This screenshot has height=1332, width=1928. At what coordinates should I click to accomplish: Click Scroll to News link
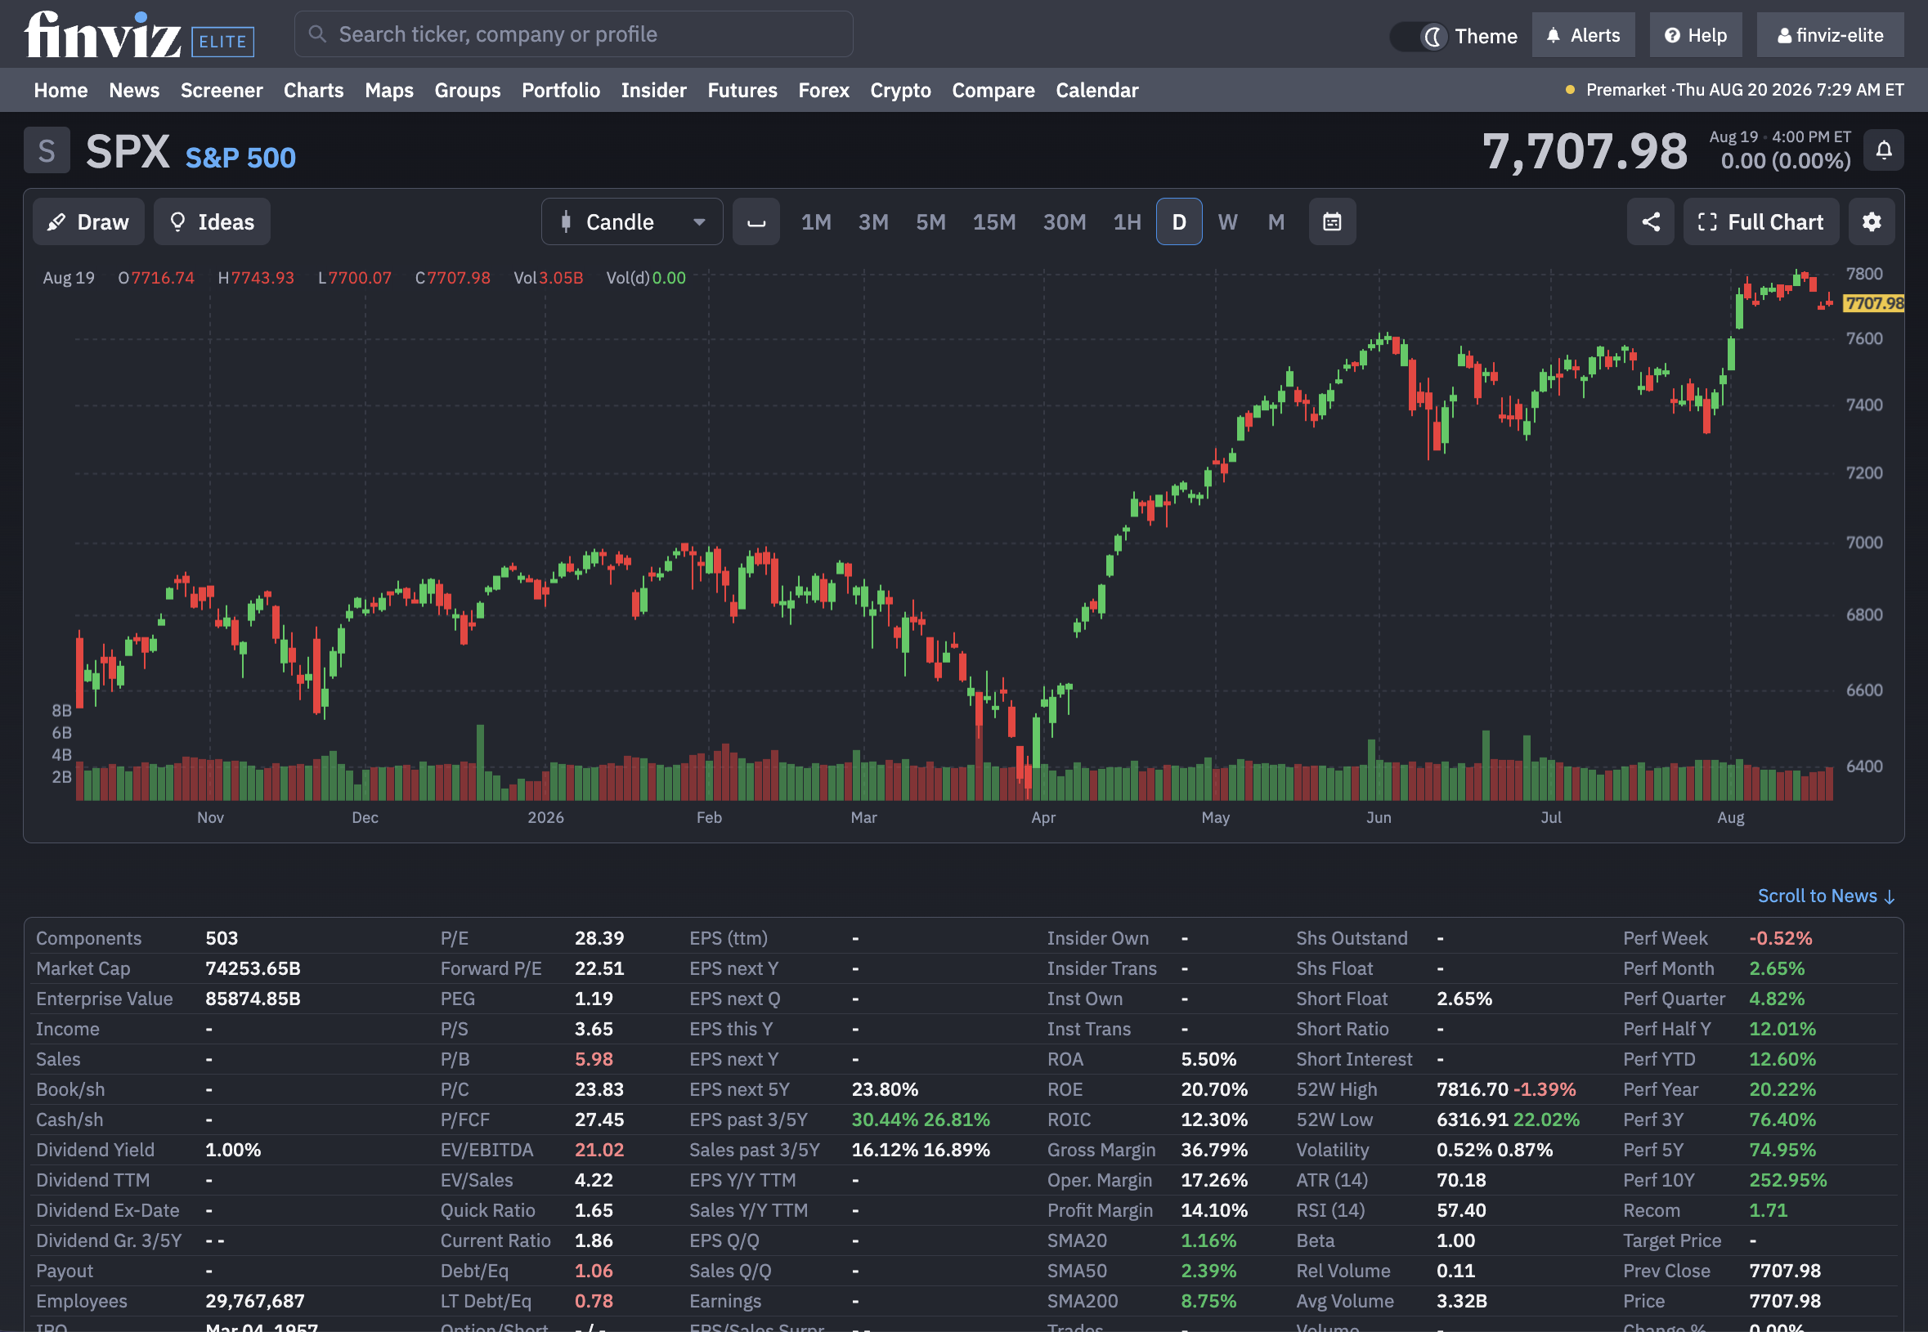click(x=1825, y=896)
